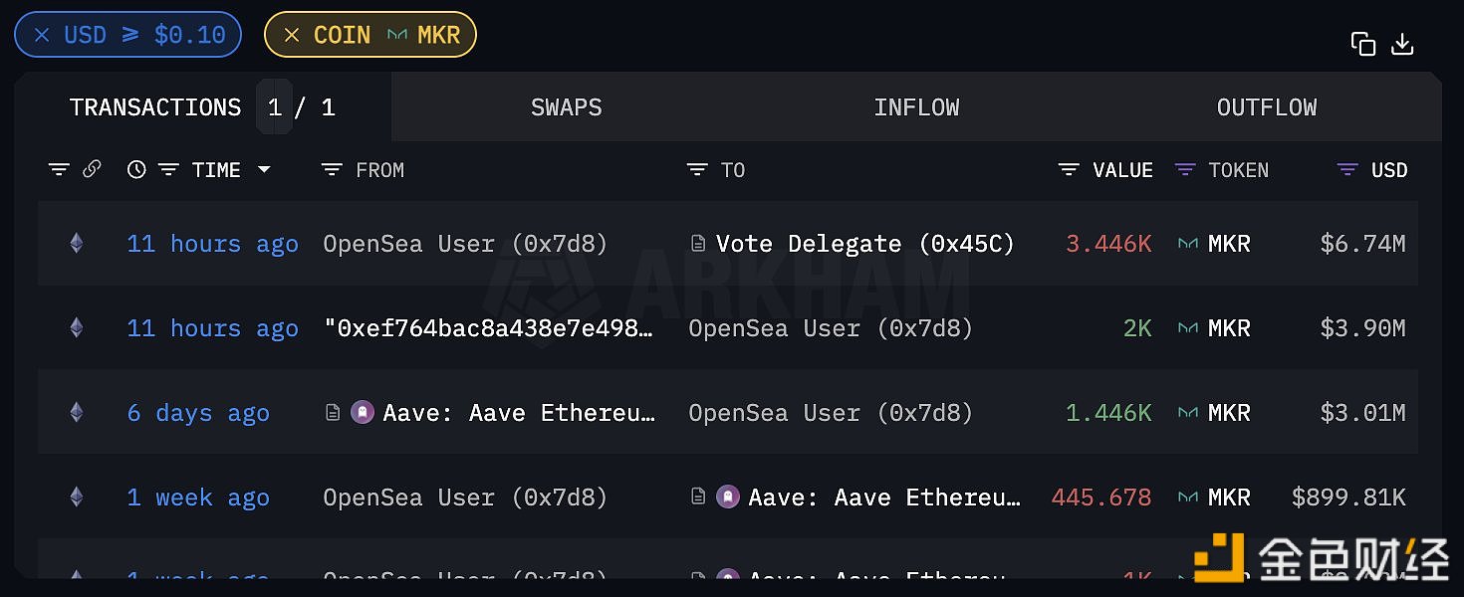Viewport: 1464px width, 597px height.
Task: Click the page number field showing 1
Action: pyautogui.click(x=275, y=107)
